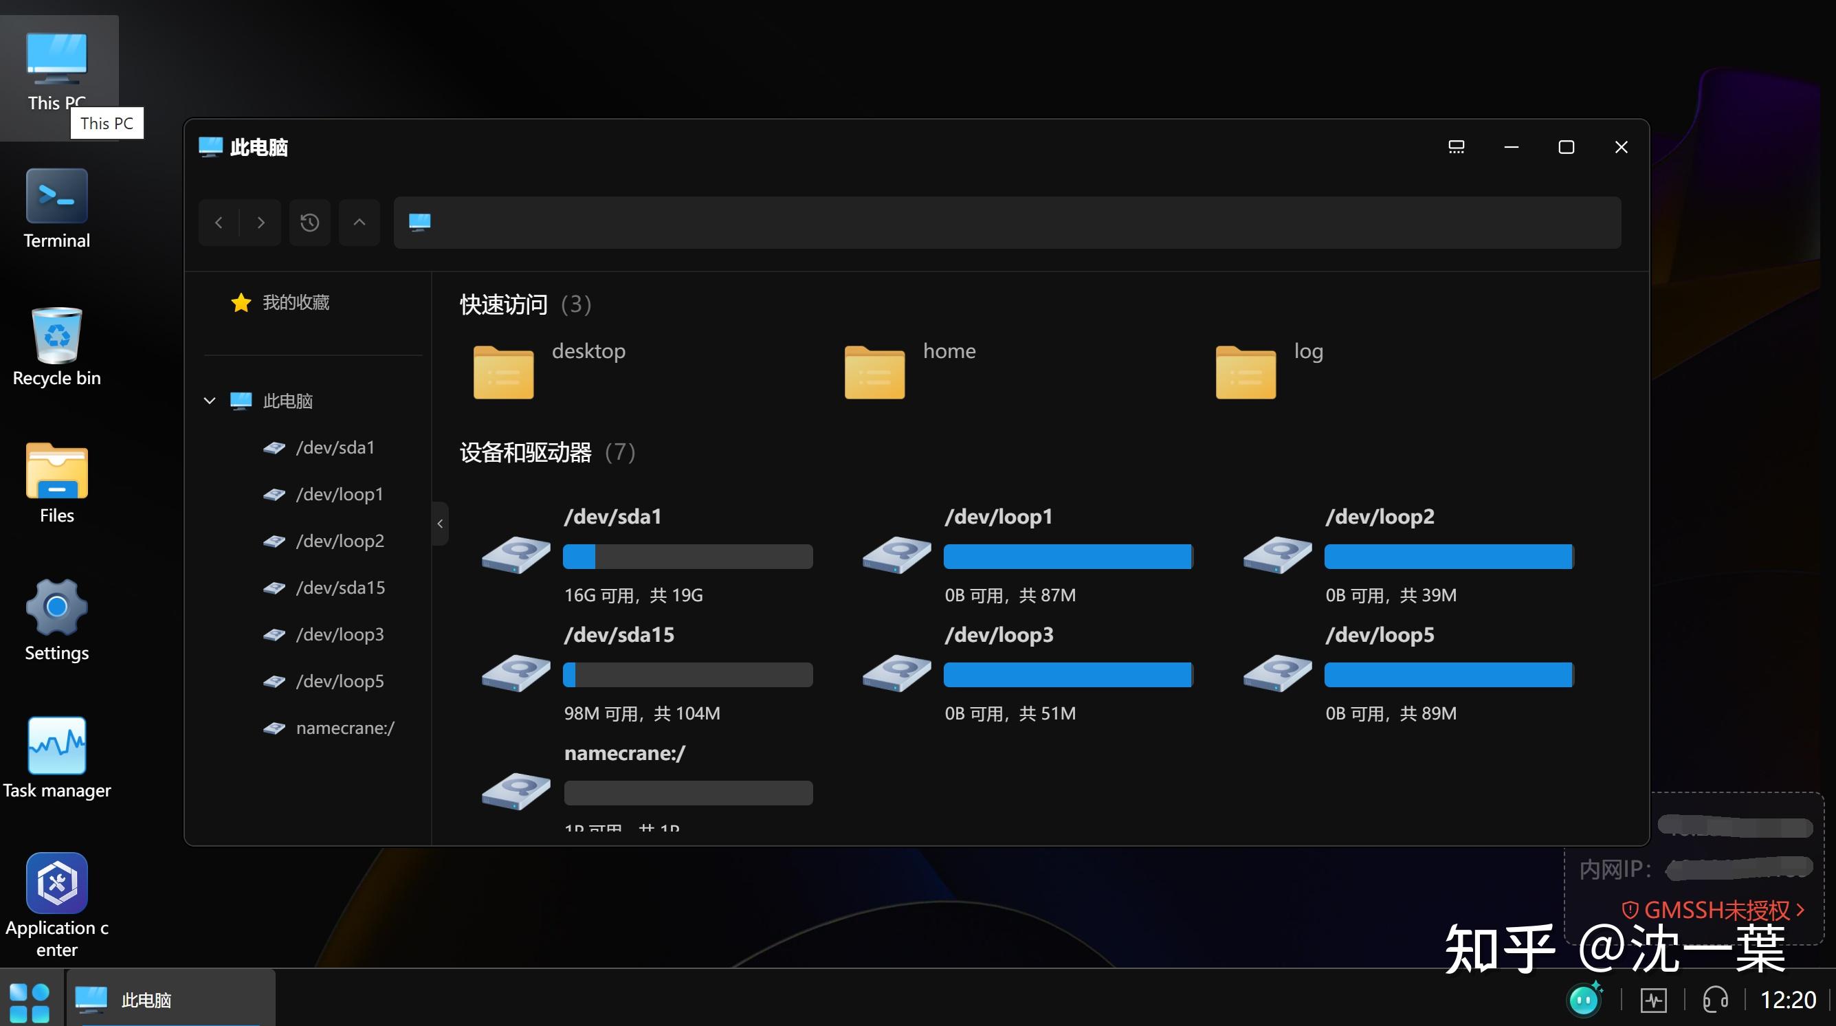Open the Application center icon

click(x=56, y=883)
